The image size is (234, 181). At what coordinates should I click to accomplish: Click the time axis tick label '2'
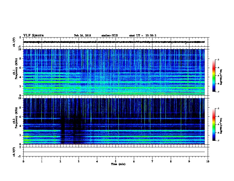(60, 161)
